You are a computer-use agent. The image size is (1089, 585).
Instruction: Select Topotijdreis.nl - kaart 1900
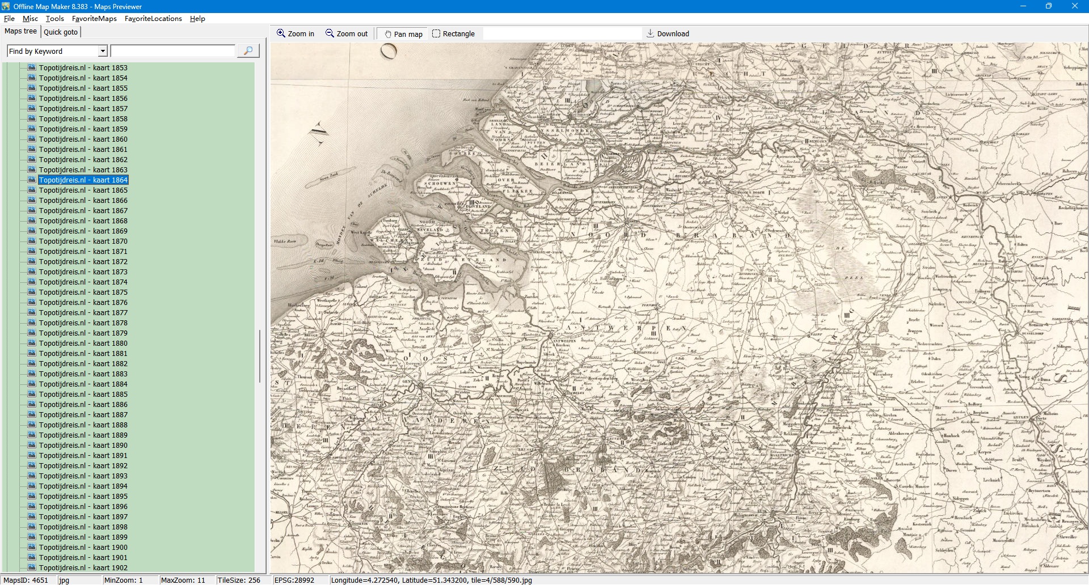pos(83,548)
